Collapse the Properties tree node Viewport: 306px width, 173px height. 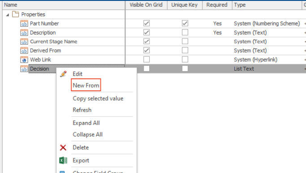click(8, 15)
